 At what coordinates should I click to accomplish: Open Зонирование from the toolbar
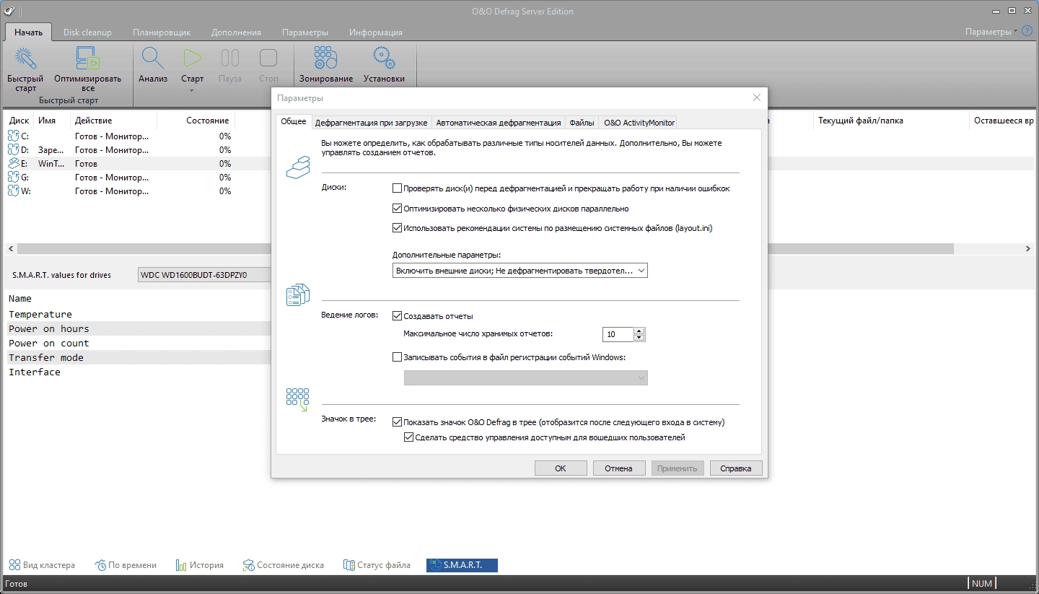pos(325,58)
